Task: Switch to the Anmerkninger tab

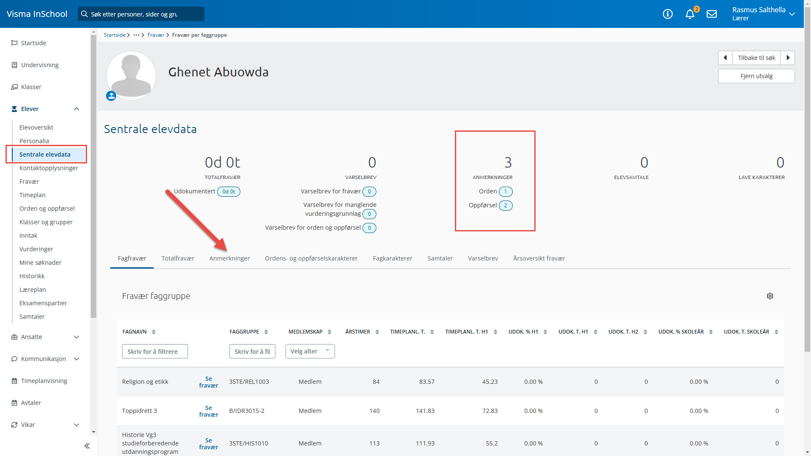Action: pyautogui.click(x=229, y=258)
